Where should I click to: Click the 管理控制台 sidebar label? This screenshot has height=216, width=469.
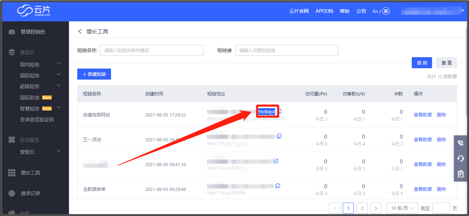click(x=33, y=32)
